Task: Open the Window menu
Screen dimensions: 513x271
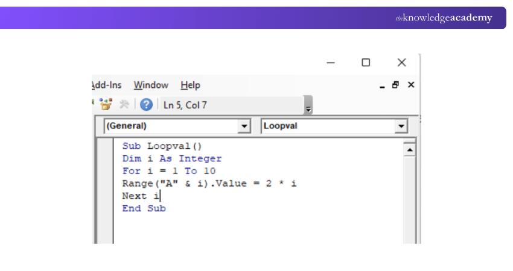Action: coord(151,86)
